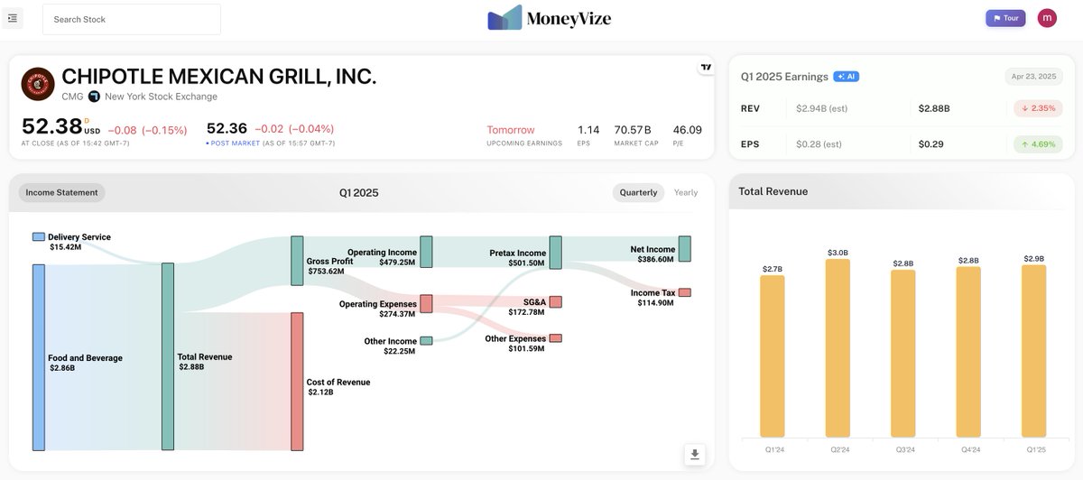This screenshot has height=480, width=1083.
Task: Click the New York Stock Exchange icon
Action: (94, 97)
